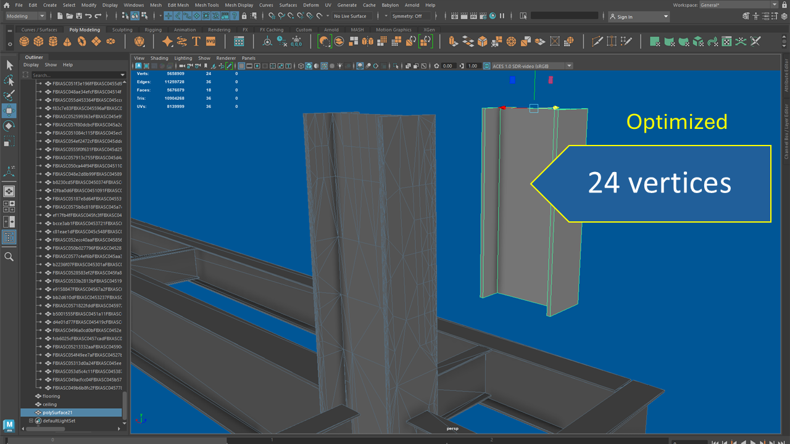Click the Open Scene folder icon

[x=69, y=16]
